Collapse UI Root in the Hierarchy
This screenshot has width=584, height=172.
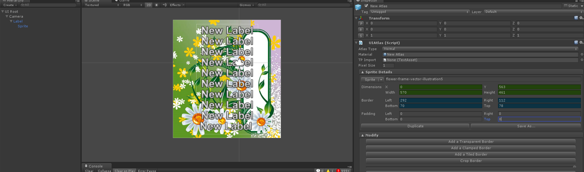coord(3,12)
